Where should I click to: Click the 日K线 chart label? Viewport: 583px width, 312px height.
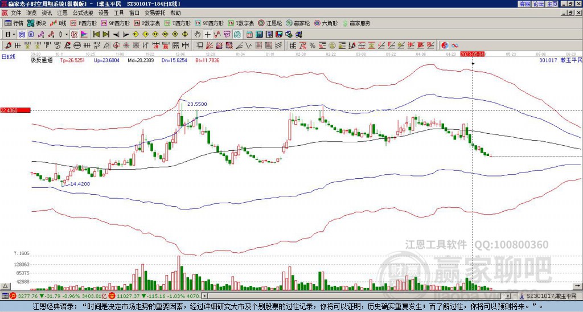(x=8, y=56)
